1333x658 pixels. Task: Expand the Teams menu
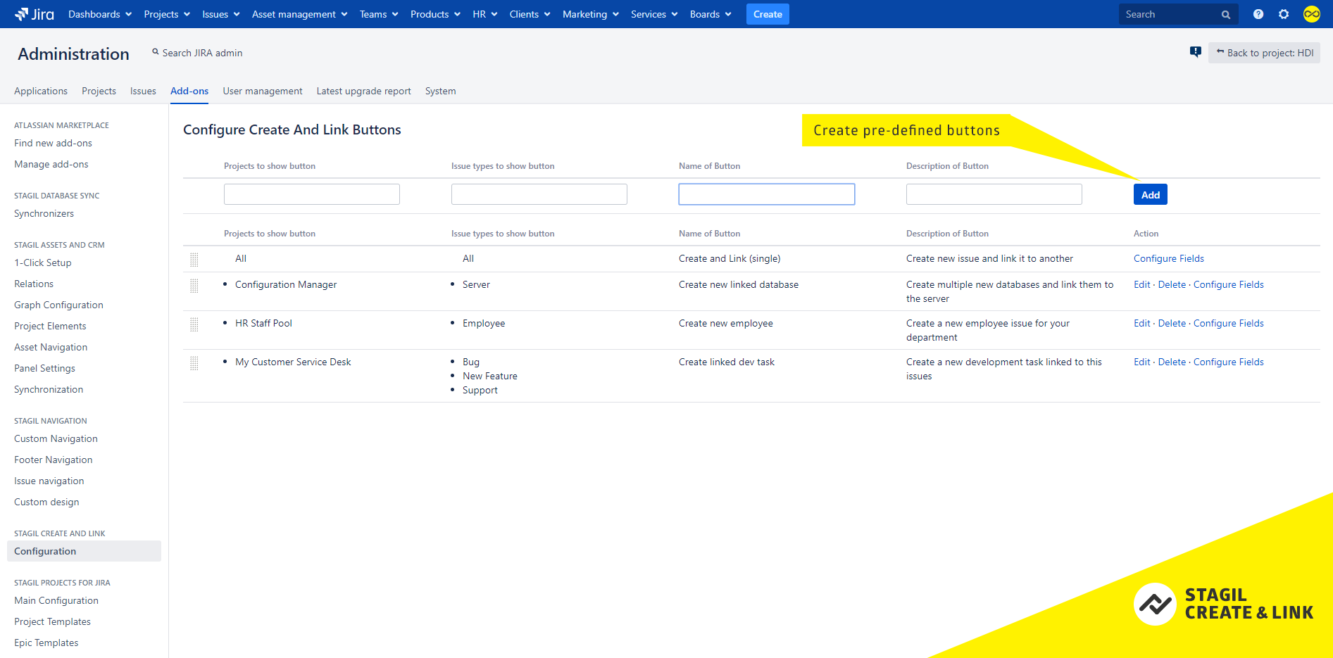(379, 14)
